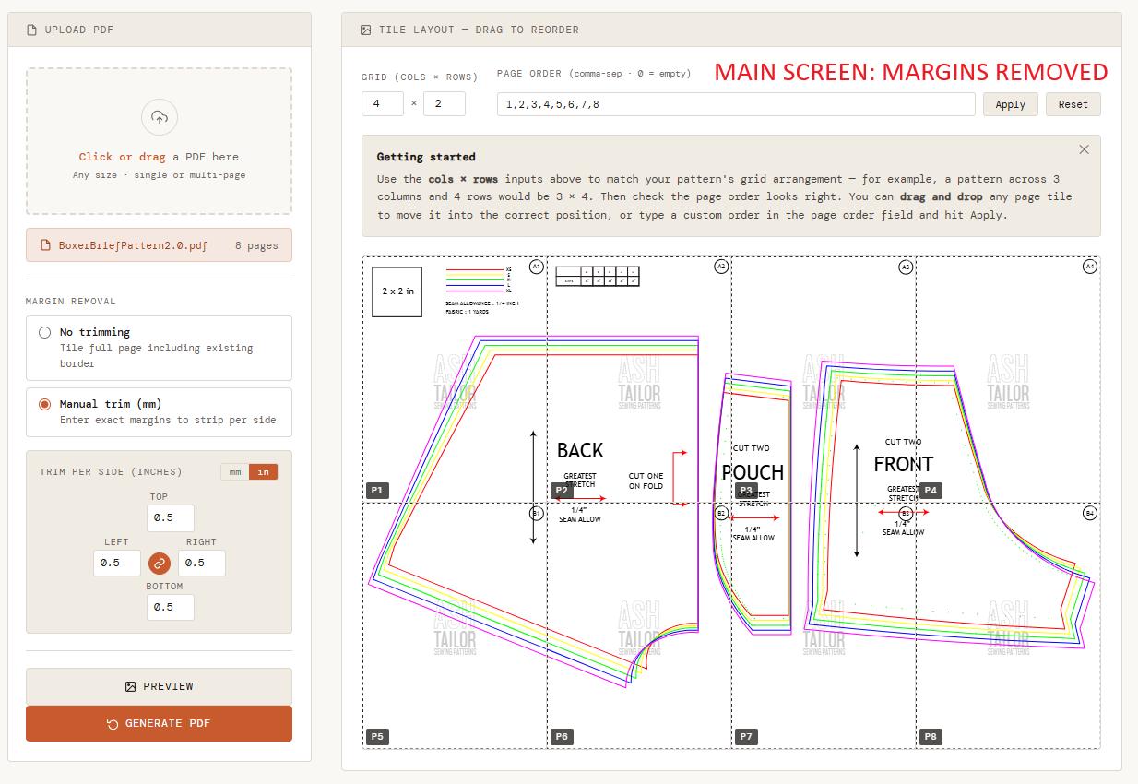Click the A3 registration mark

tap(906, 267)
